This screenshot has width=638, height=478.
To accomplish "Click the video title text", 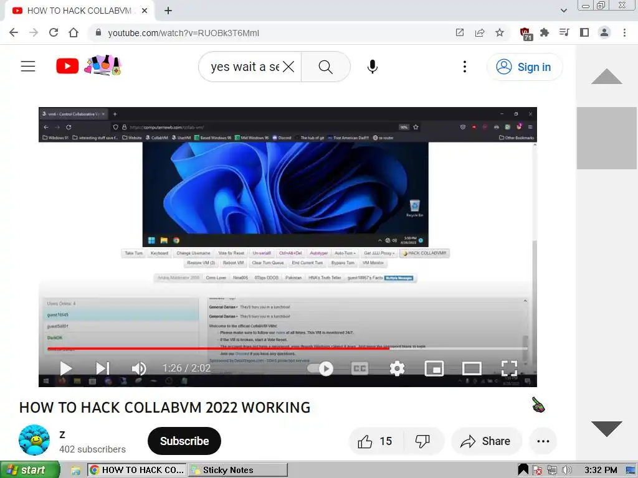I will click(x=164, y=407).
